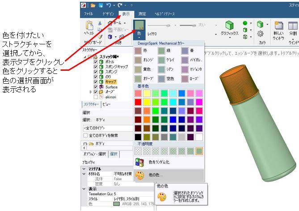Viewport: 299px width, 211px height.
Task: Open the ホーム view dropdown arrow
Action: click(125, 23)
